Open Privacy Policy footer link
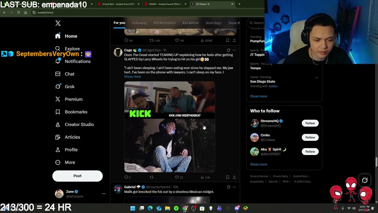This screenshot has height=213, width=378. point(280,176)
